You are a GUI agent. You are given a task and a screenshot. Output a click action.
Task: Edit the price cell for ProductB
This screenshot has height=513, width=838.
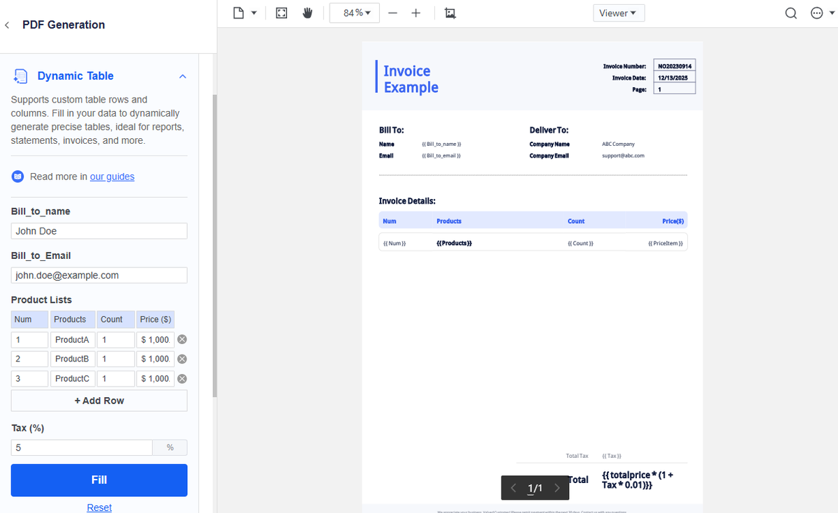[x=155, y=359]
